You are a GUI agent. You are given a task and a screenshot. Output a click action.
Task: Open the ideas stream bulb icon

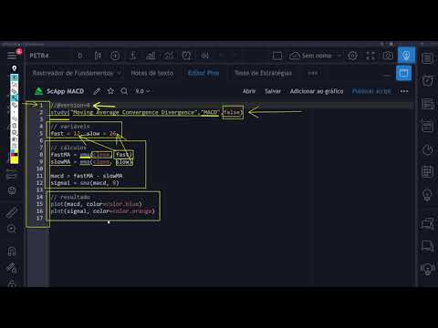coord(427,269)
